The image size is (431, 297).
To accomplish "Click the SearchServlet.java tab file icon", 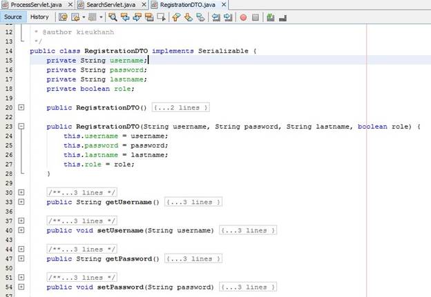I will tap(81, 5).
